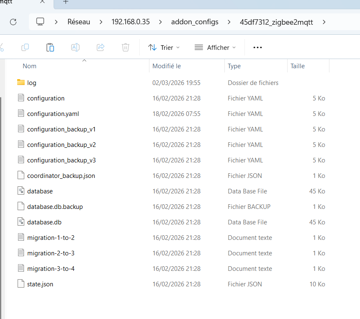This screenshot has height=319, width=360.
Task: Sort by the Taille column header
Action: pyautogui.click(x=298, y=66)
